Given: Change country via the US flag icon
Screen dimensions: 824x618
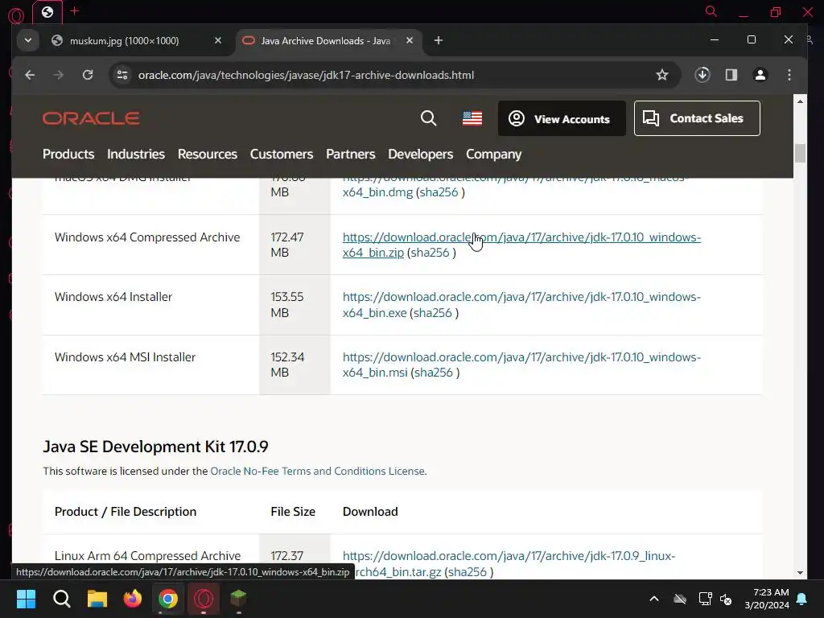Looking at the screenshot, I should pyautogui.click(x=472, y=118).
